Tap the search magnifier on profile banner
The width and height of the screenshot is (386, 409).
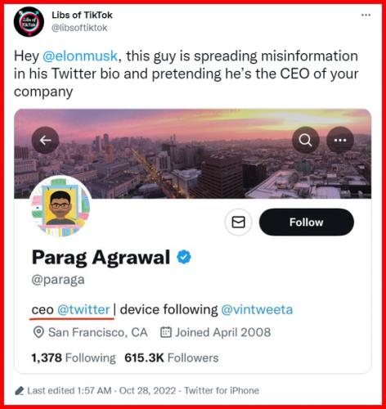(x=306, y=140)
